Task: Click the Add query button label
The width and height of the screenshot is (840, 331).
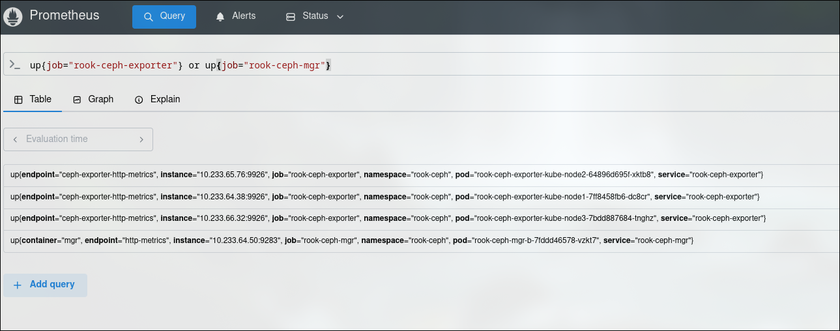Action: 52,285
